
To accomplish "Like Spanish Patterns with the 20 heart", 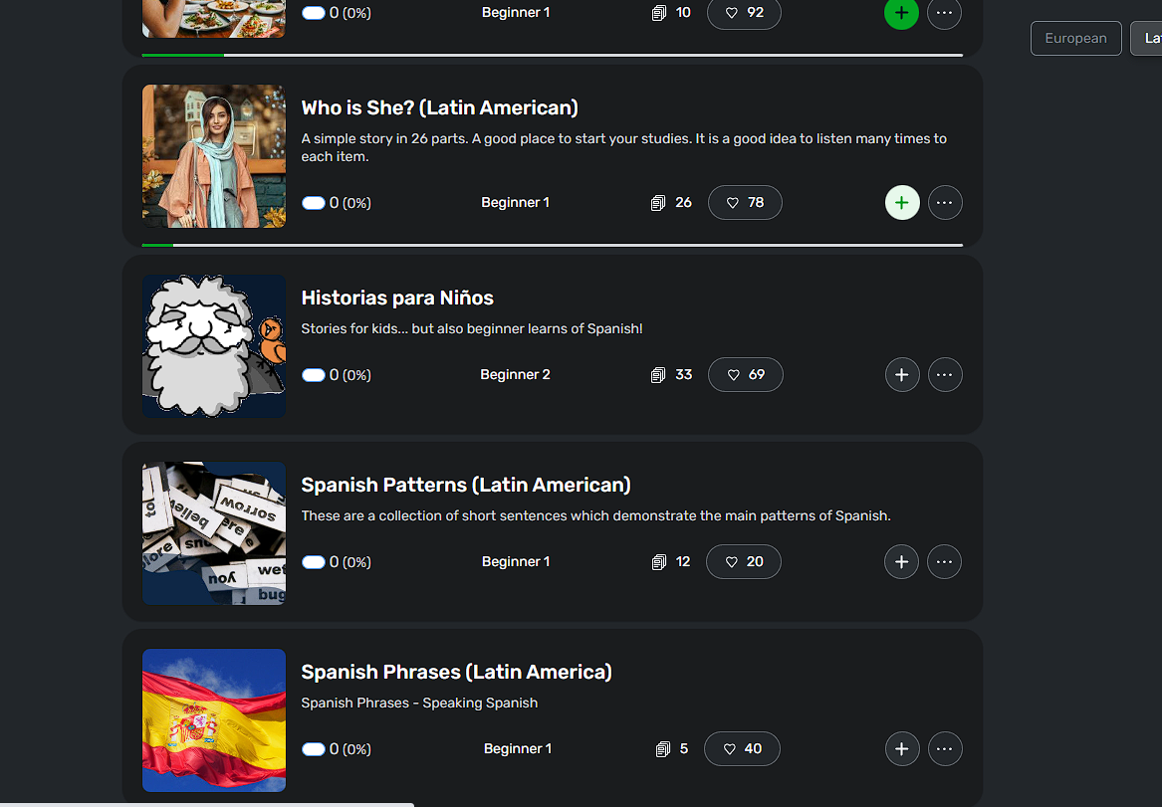I will (743, 562).
